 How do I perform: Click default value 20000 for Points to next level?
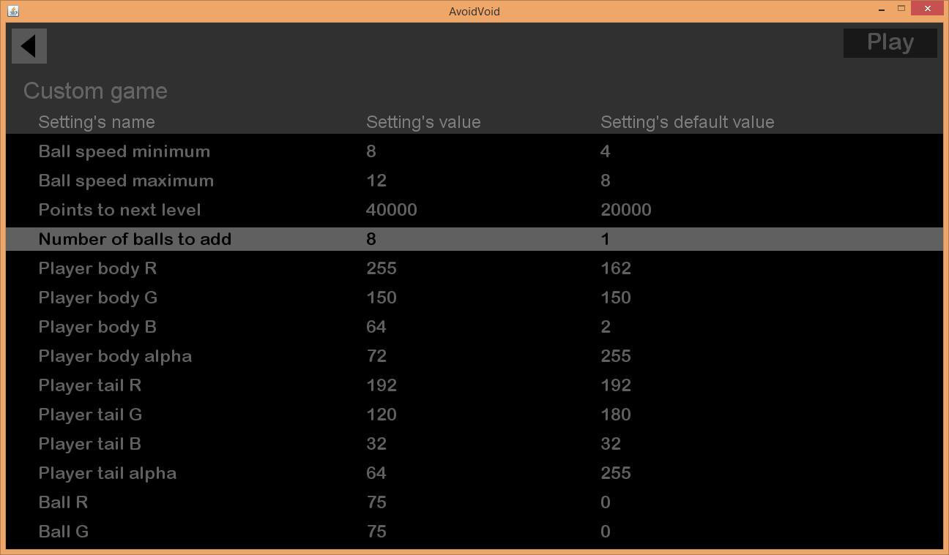point(626,210)
